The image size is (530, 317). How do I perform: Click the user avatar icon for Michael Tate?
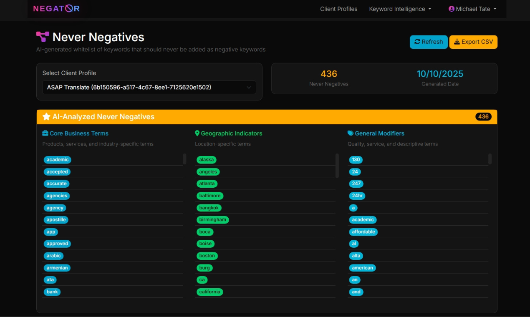pos(451,9)
